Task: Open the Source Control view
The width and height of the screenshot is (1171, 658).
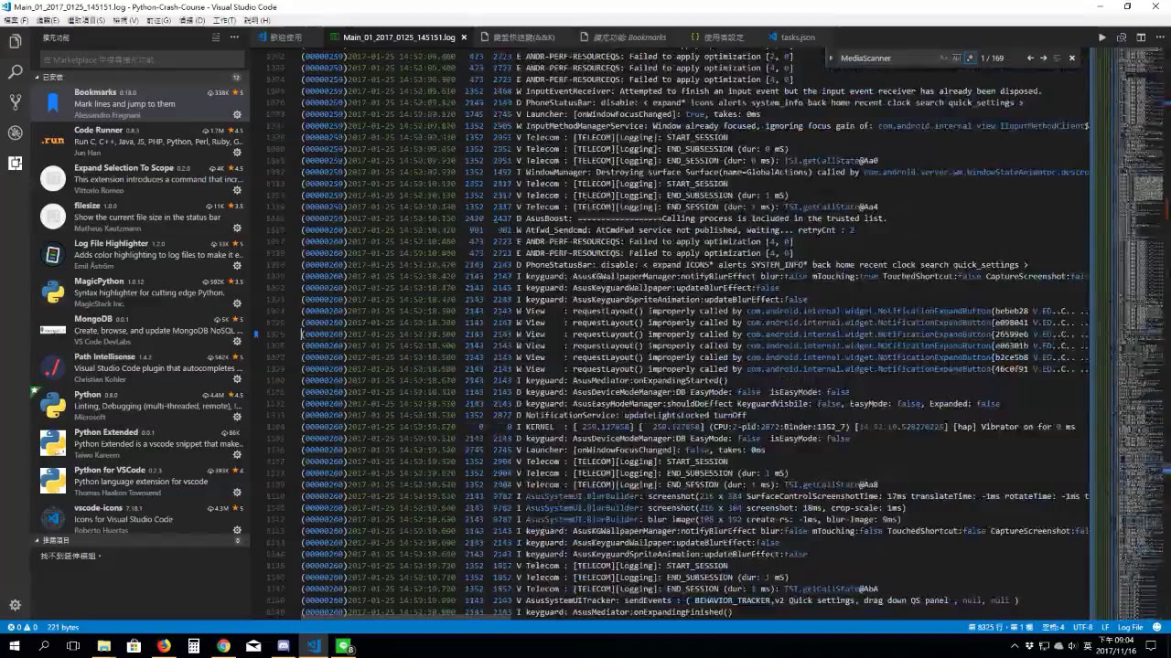Action: (15, 101)
